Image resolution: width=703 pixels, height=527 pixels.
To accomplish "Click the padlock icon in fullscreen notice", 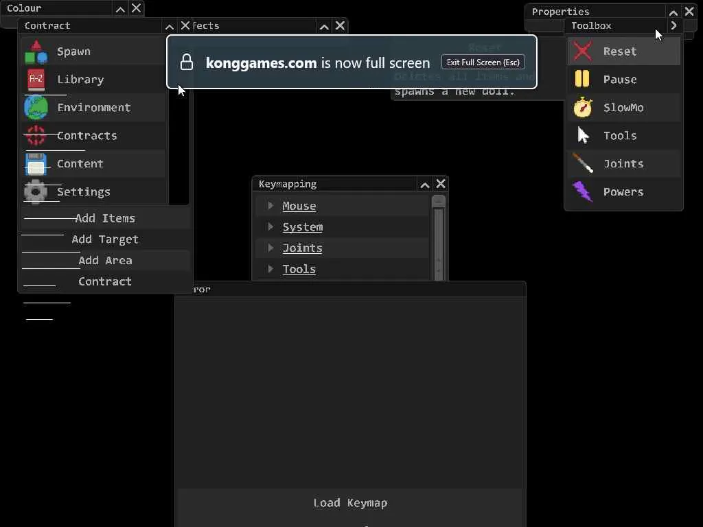I will (x=187, y=62).
